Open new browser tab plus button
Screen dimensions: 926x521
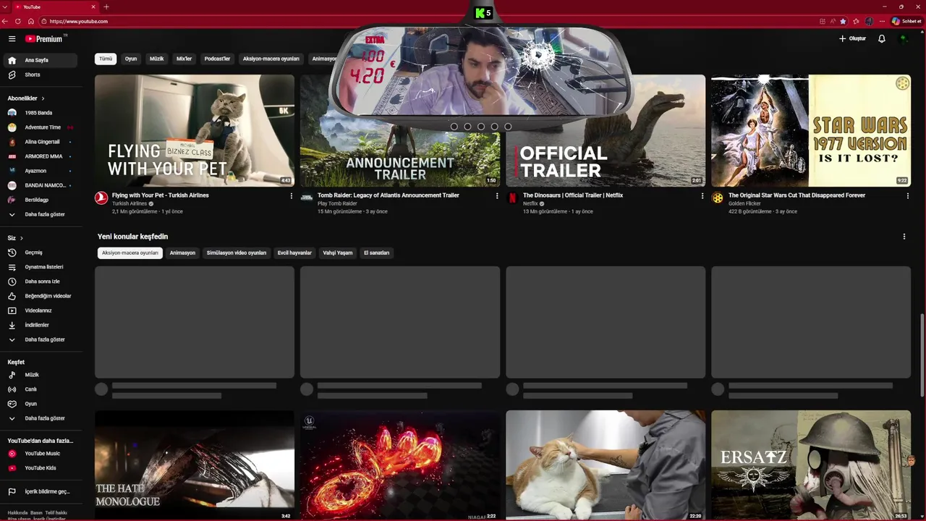point(106,7)
